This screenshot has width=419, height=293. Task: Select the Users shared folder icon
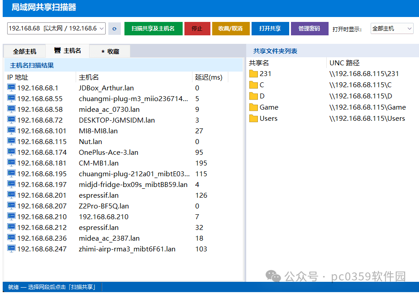[253, 119]
